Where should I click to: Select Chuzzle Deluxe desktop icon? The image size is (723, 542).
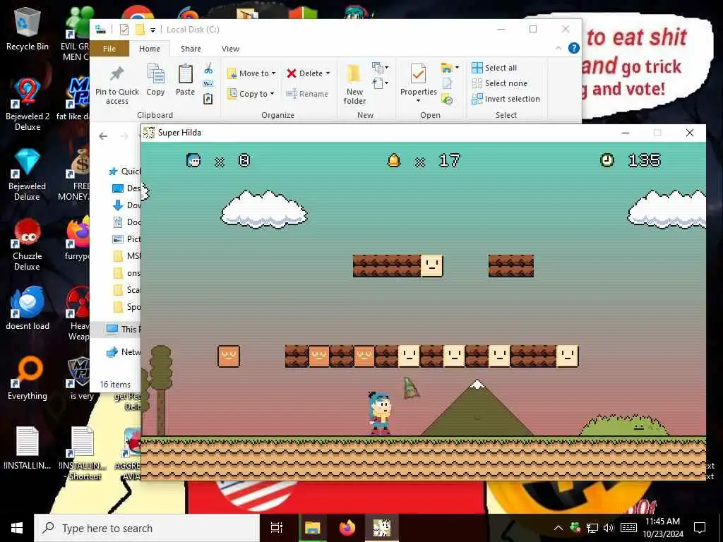28,245
